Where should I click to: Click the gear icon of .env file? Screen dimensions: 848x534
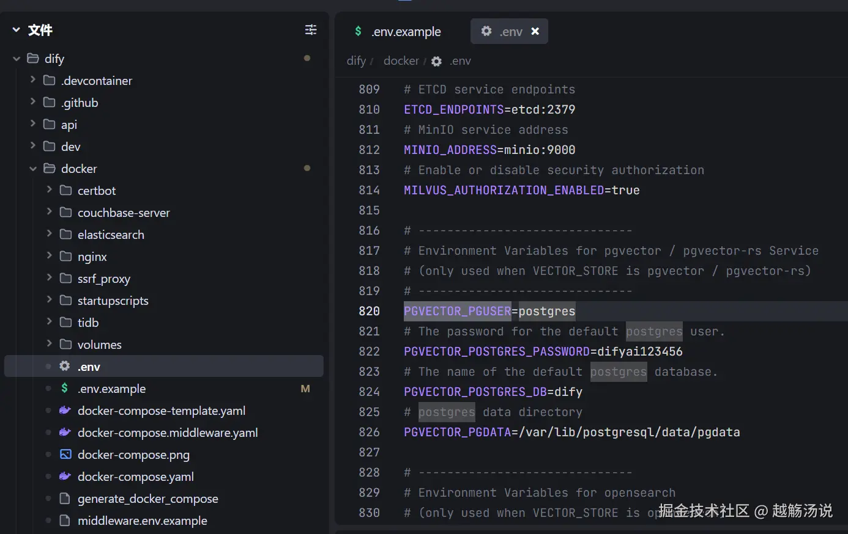[x=64, y=366]
